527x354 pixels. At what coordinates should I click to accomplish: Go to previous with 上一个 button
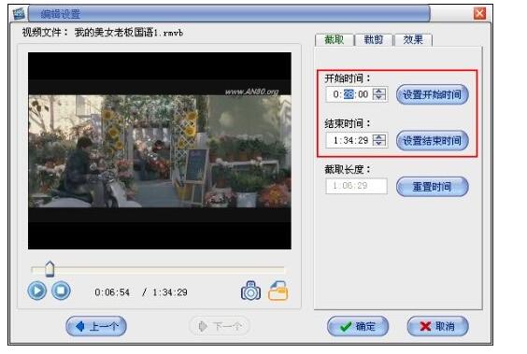[x=96, y=326]
